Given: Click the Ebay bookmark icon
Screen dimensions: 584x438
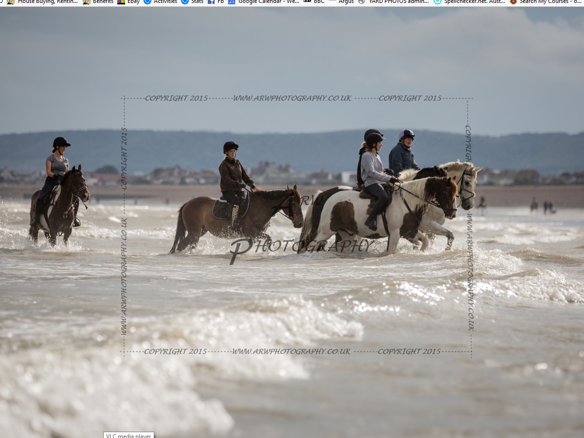Looking at the screenshot, I should click(x=121, y=2).
